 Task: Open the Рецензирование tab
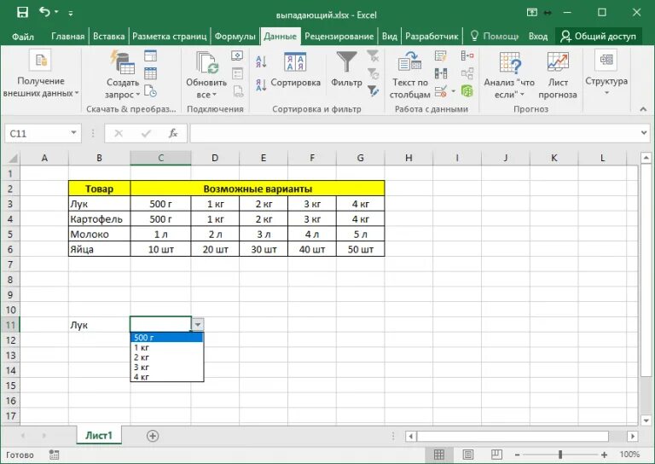coord(339,37)
